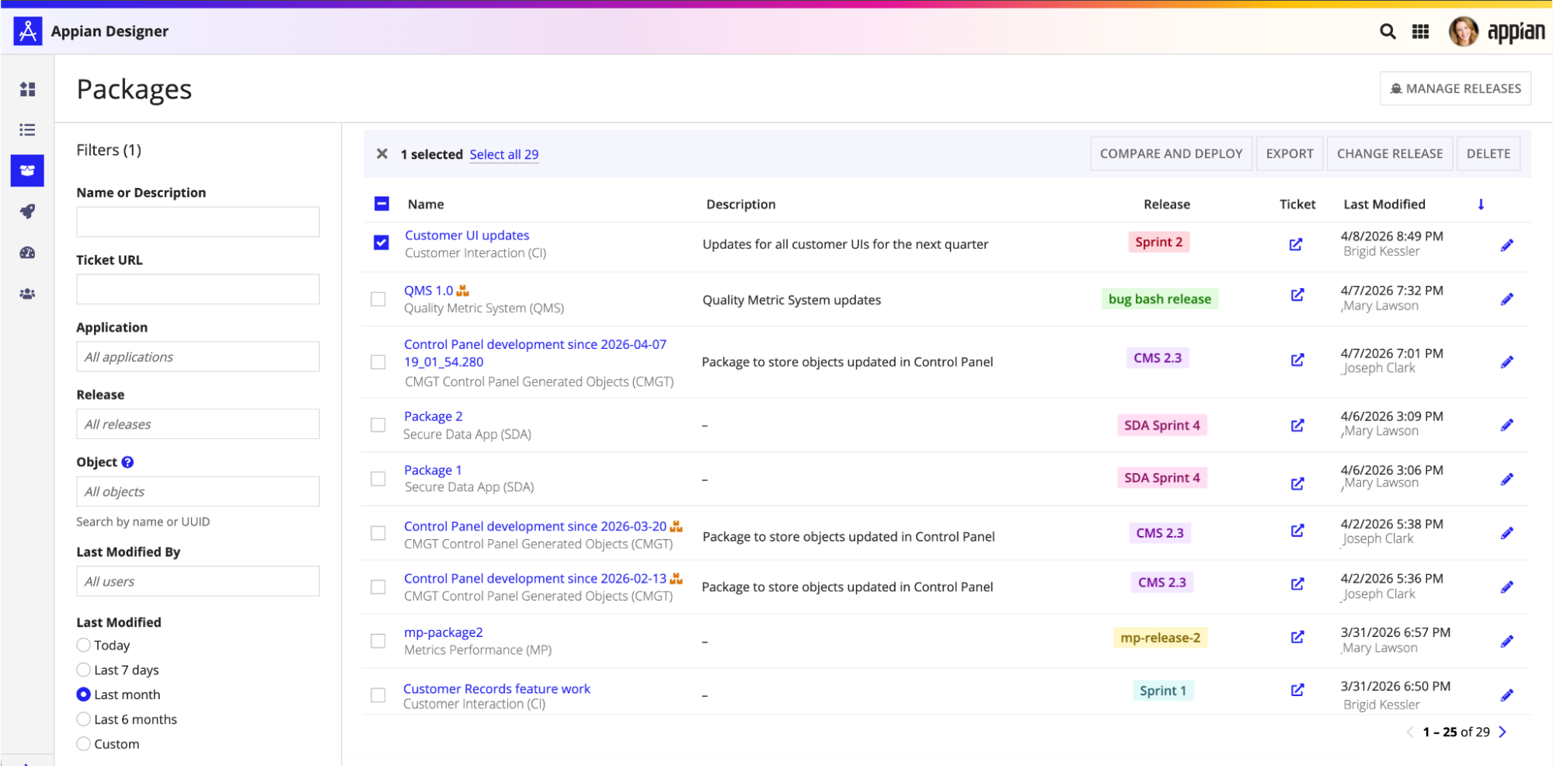The width and height of the screenshot is (1553, 766).
Task: Click the Sprint 1 release tag
Action: [1163, 691]
